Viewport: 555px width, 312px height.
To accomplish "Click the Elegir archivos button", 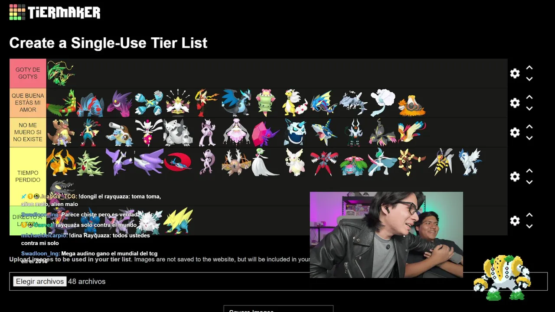I will (40, 281).
